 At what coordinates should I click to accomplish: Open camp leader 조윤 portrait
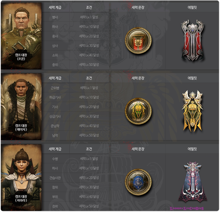[21, 36]
